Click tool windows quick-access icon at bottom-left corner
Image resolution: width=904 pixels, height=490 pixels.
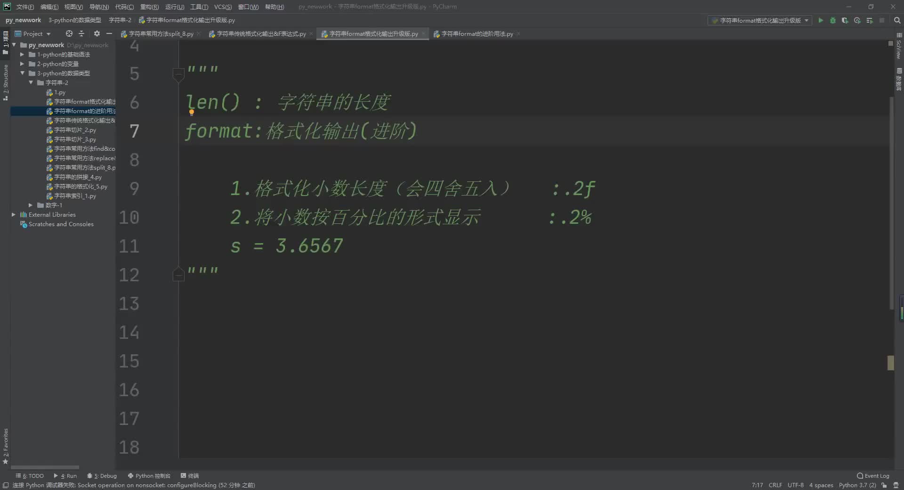[6, 485]
